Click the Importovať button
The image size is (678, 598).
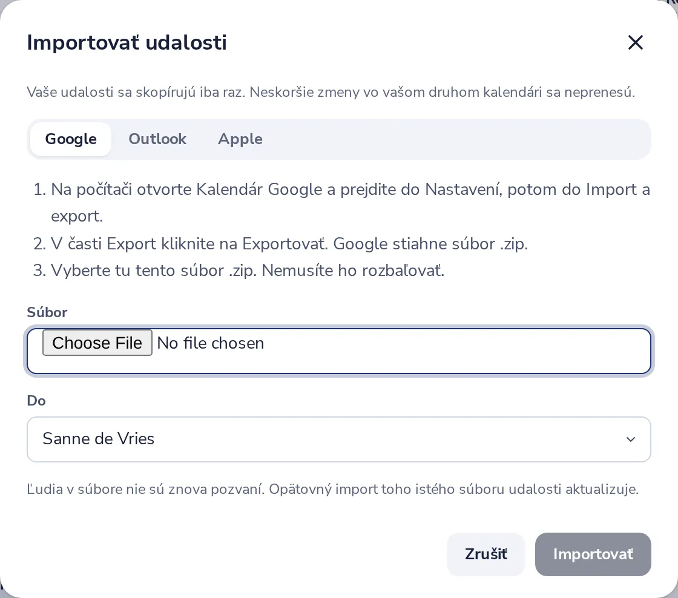[x=593, y=554]
